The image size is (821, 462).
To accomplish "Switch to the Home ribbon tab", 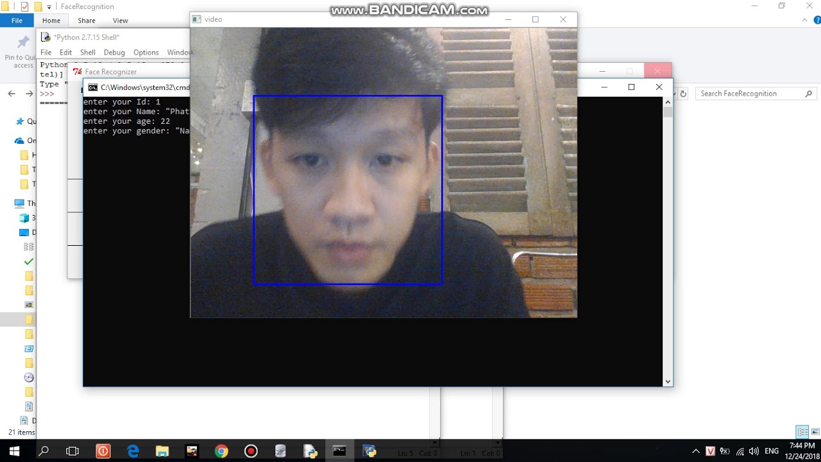I will pos(51,21).
